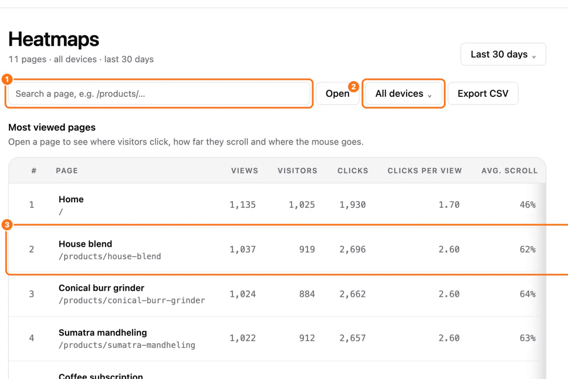Select the Sumatra mandheling visitors 912

tap(307, 338)
